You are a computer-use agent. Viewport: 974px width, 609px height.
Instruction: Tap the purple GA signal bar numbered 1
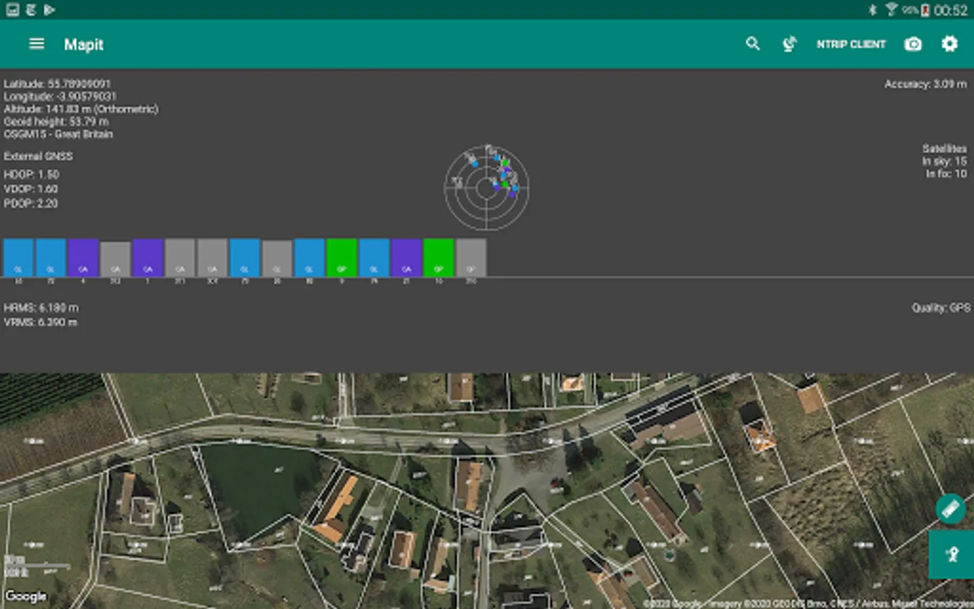(147, 257)
